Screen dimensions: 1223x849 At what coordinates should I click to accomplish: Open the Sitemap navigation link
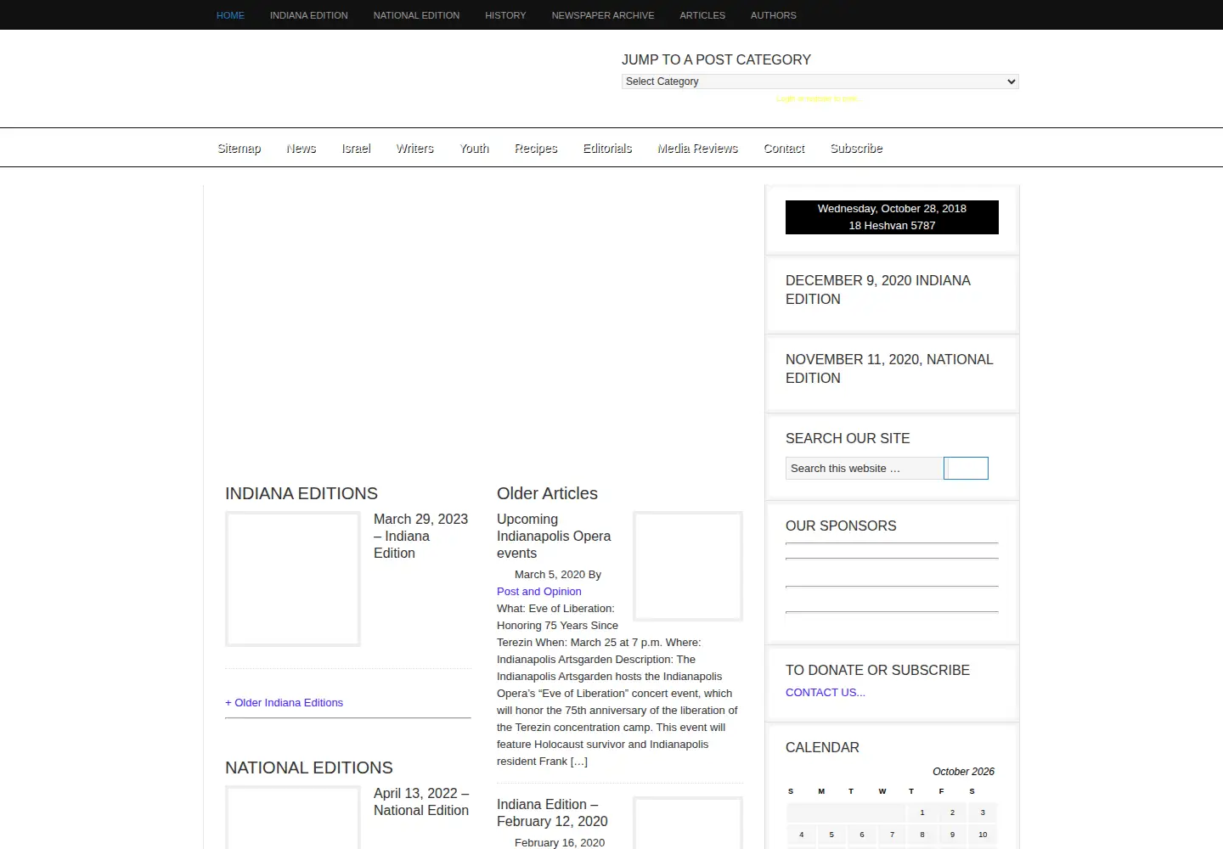tap(240, 149)
